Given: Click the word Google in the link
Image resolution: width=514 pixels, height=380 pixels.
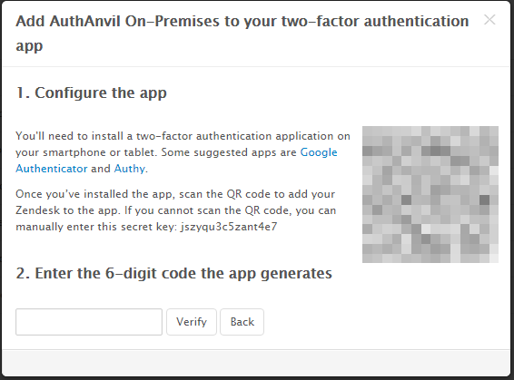Looking at the screenshot, I should [319, 152].
